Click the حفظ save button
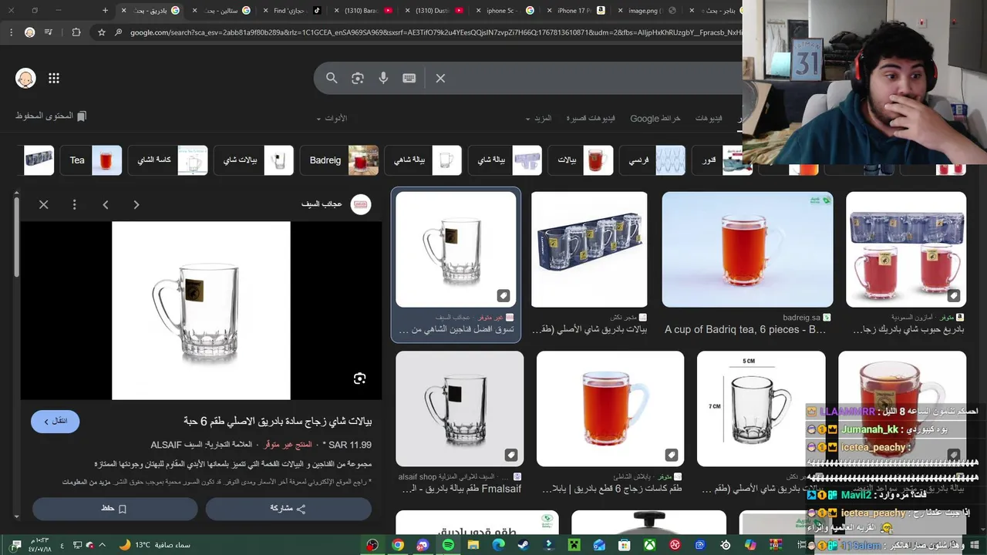This screenshot has height=555, width=987. 115,509
